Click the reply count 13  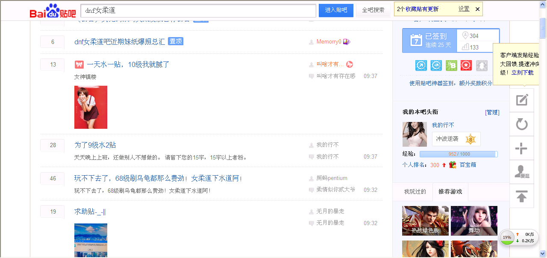(53, 65)
